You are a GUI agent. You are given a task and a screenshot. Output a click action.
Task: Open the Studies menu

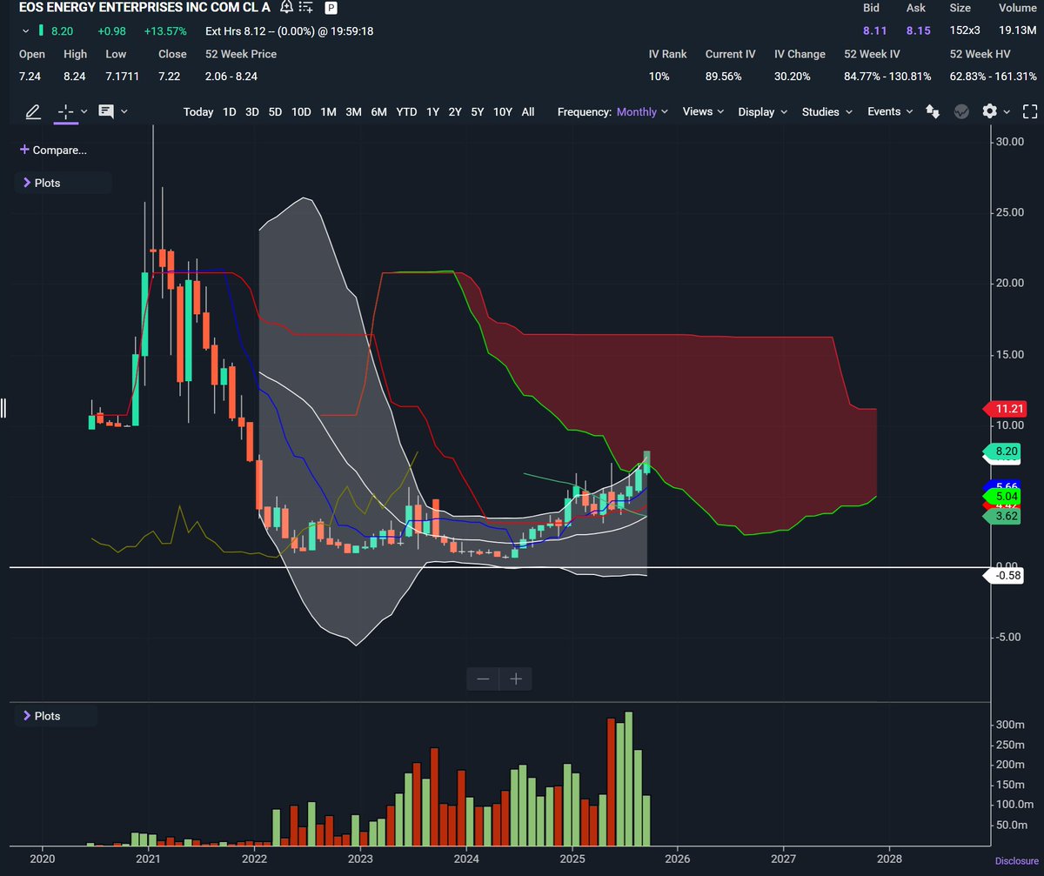click(827, 111)
